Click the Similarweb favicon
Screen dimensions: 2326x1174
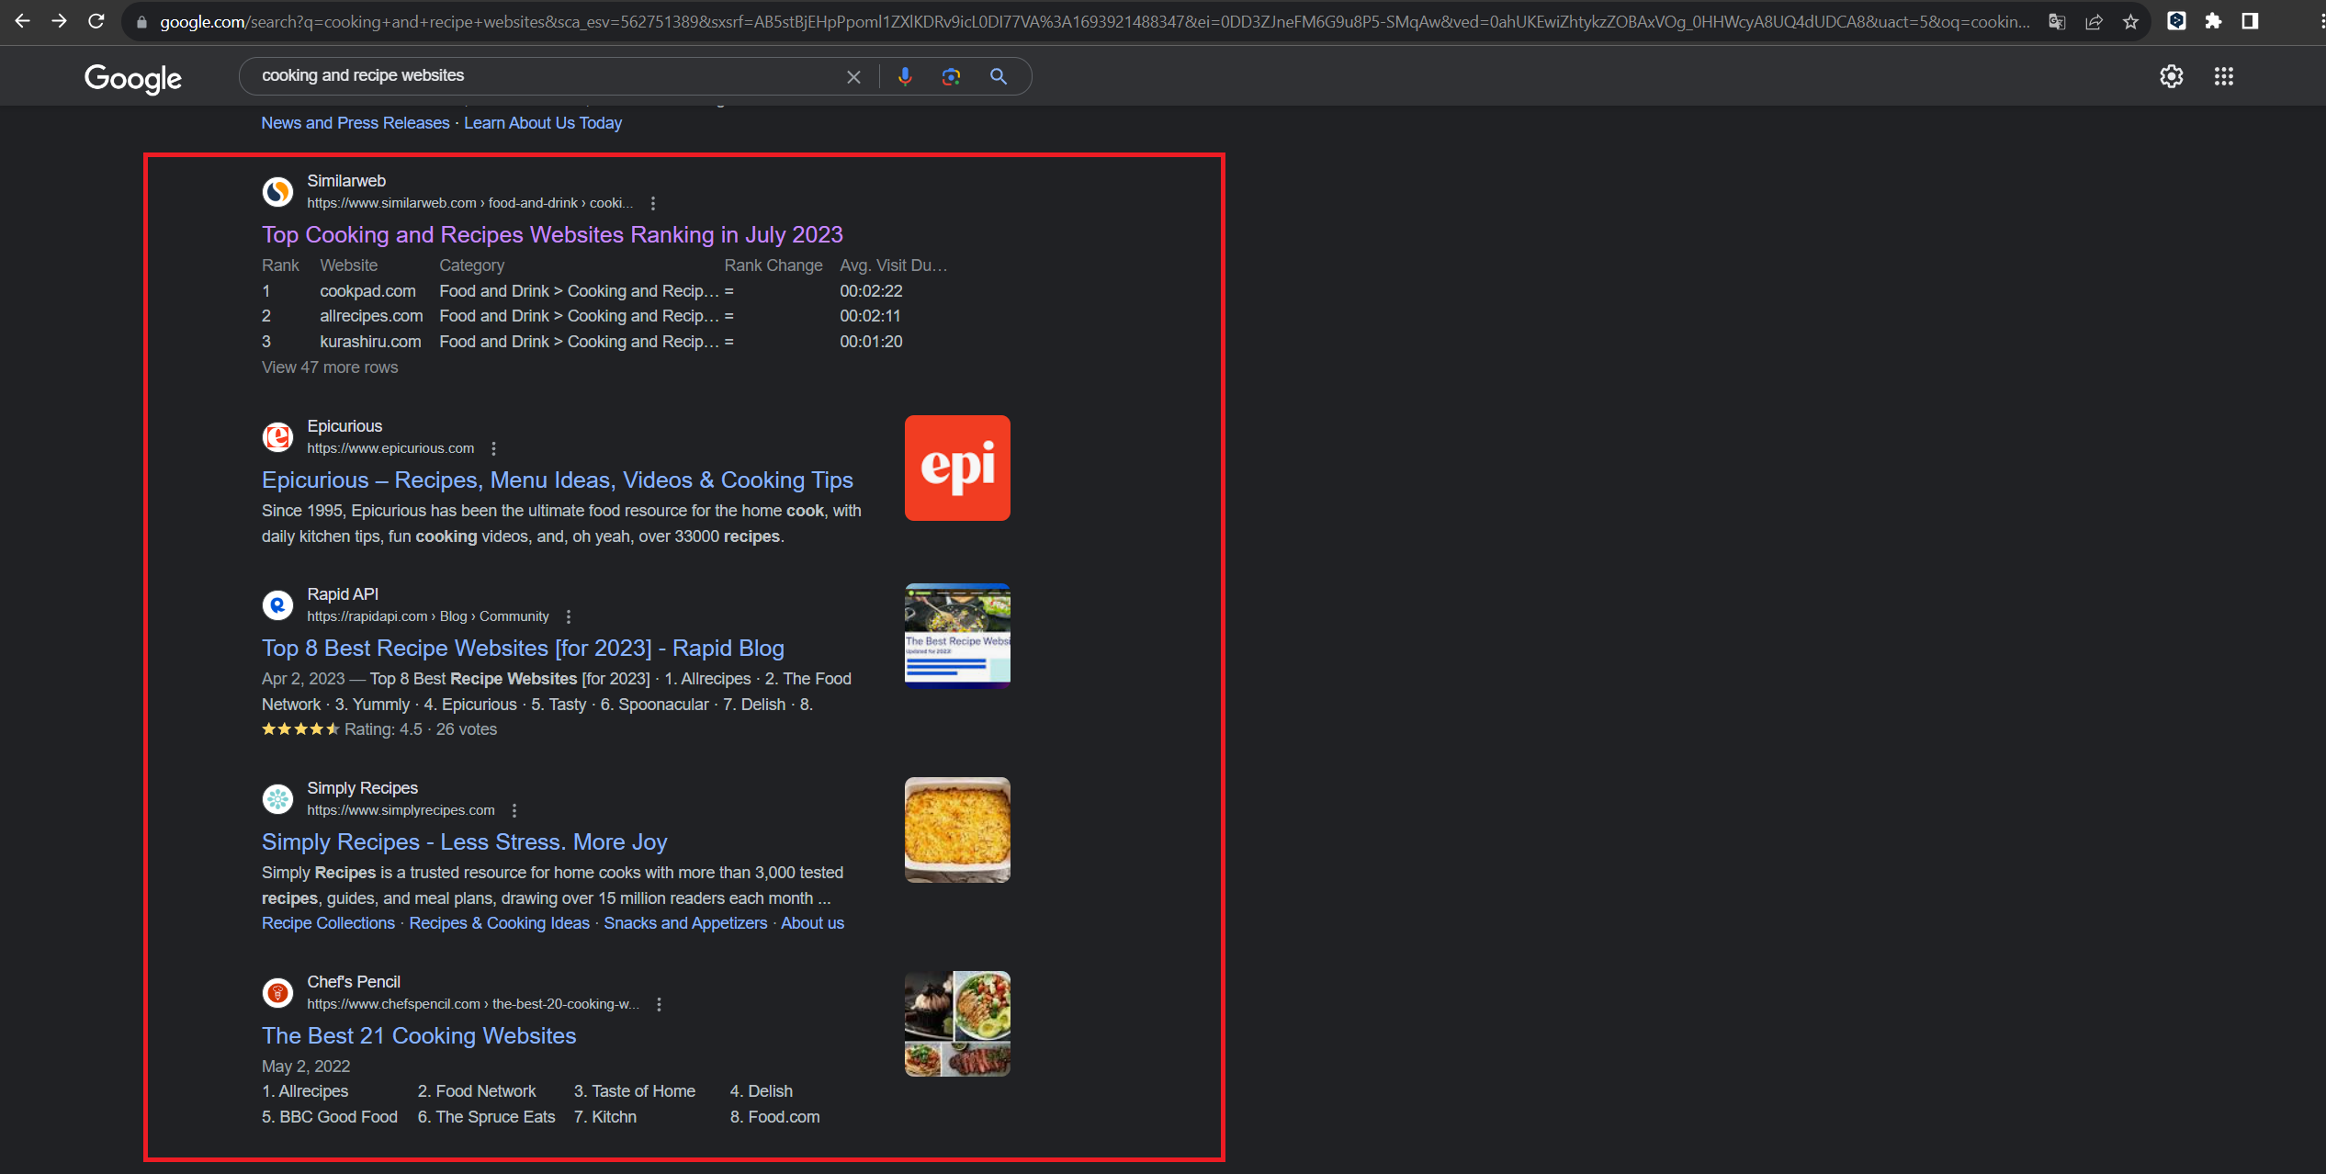[x=277, y=192]
